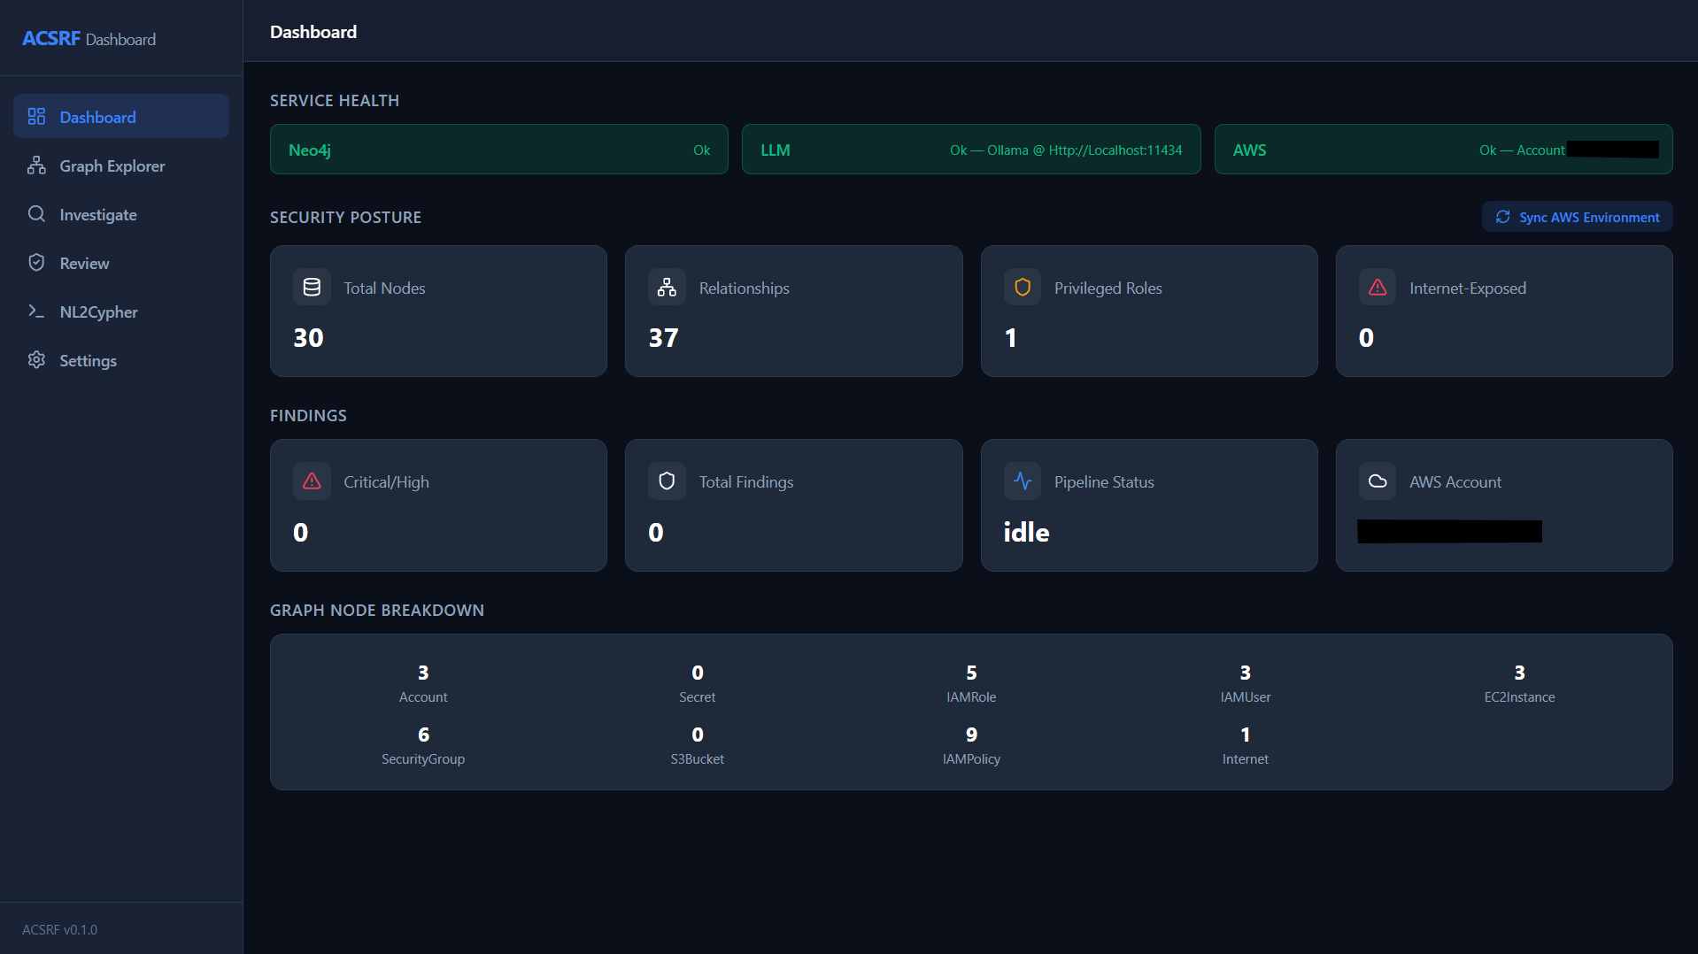
Task: Click the ACSRF Dashboard logo
Action: [x=89, y=39]
